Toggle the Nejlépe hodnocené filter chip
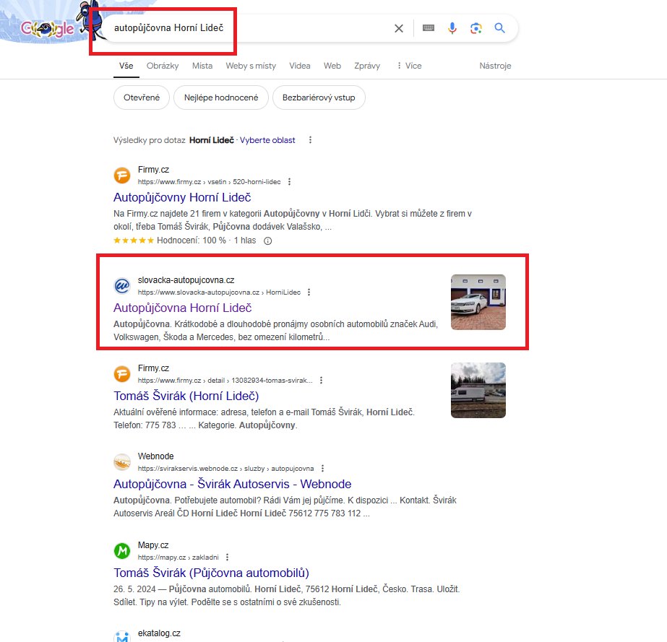Image resolution: width=667 pixels, height=642 pixels. (x=221, y=97)
